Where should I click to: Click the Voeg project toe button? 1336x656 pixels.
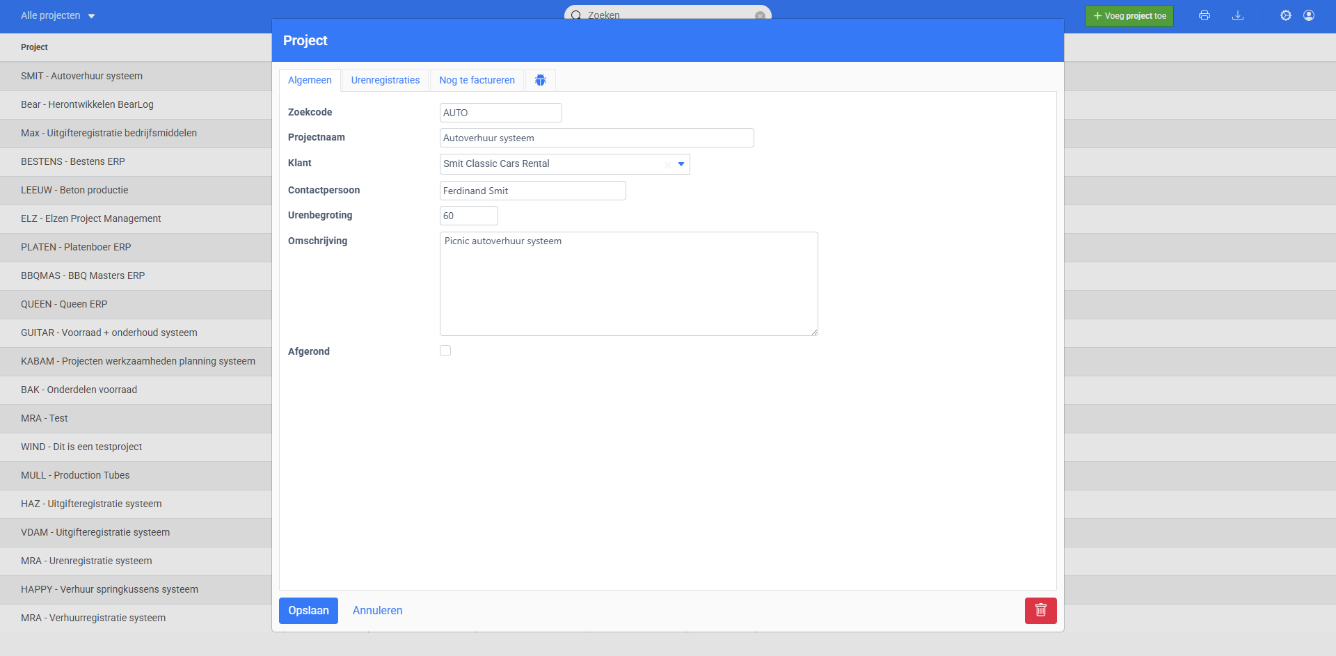click(1129, 15)
